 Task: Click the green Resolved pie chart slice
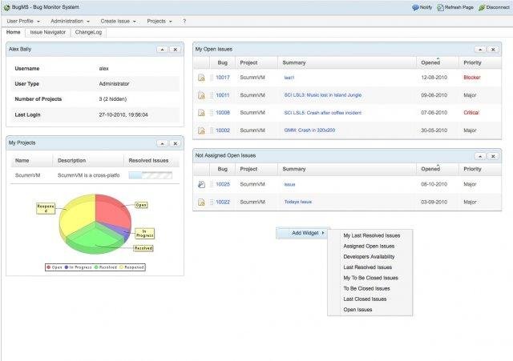[x=95, y=237]
